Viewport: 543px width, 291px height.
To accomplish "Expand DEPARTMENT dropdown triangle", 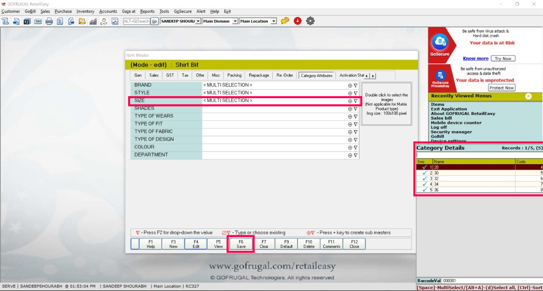I will click(x=355, y=155).
